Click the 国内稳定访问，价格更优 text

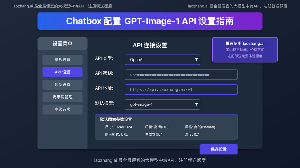pyautogui.click(x=245, y=50)
